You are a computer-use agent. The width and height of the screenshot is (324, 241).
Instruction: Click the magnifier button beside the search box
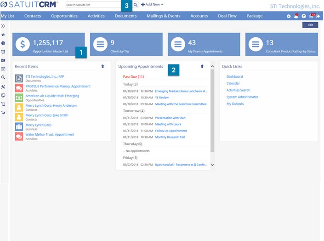[135, 5]
